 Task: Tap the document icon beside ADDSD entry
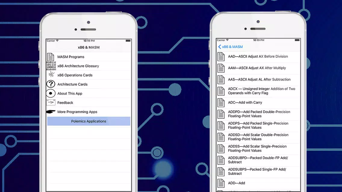221,137
